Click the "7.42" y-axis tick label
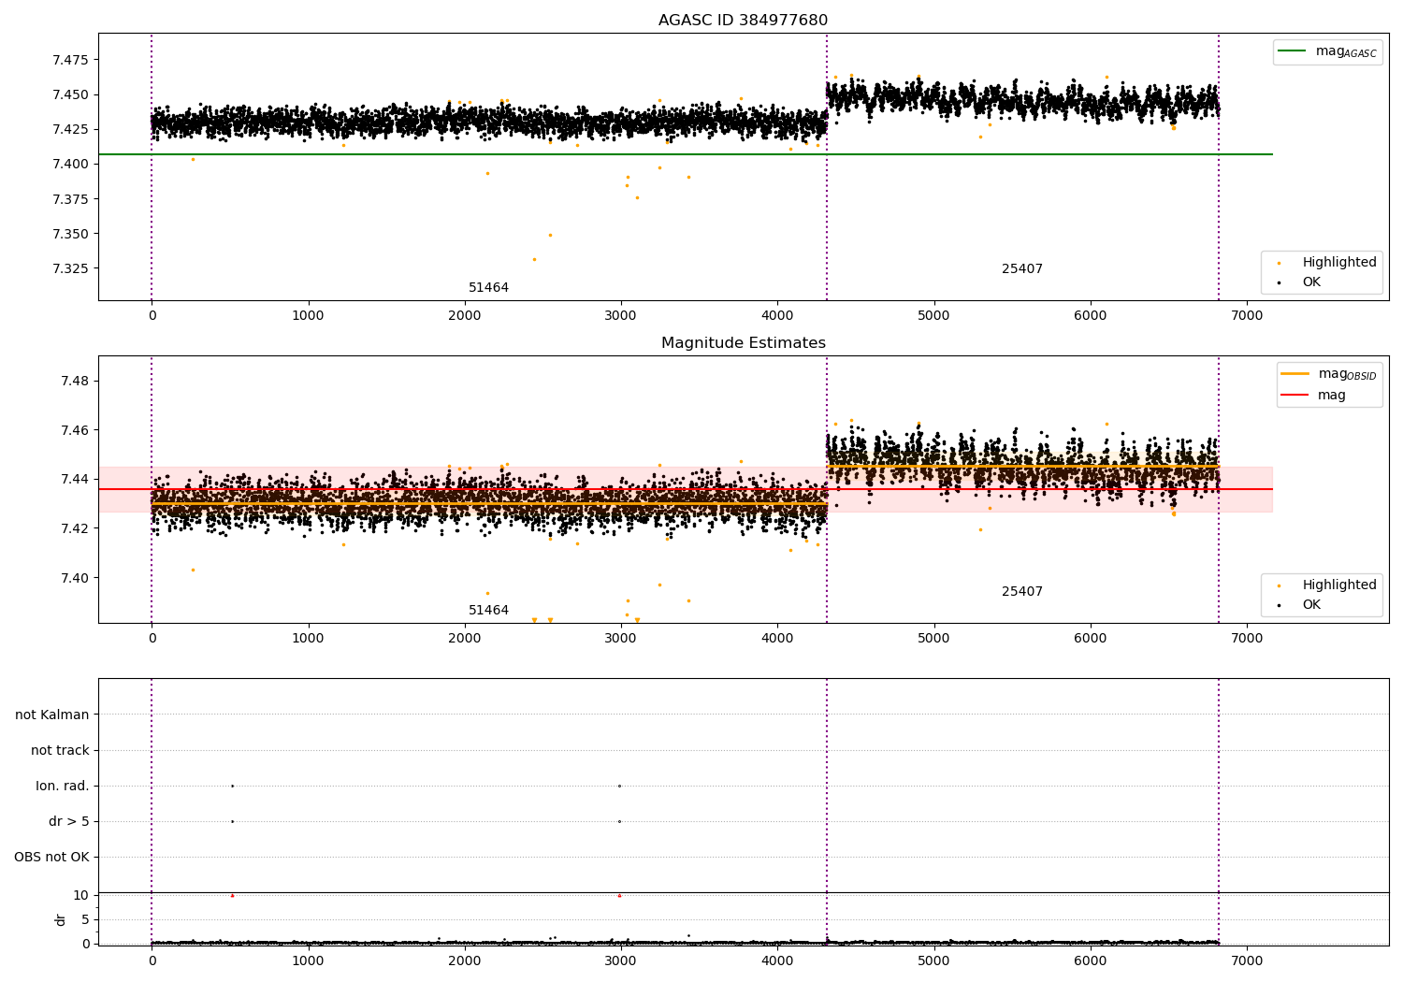 74,529
